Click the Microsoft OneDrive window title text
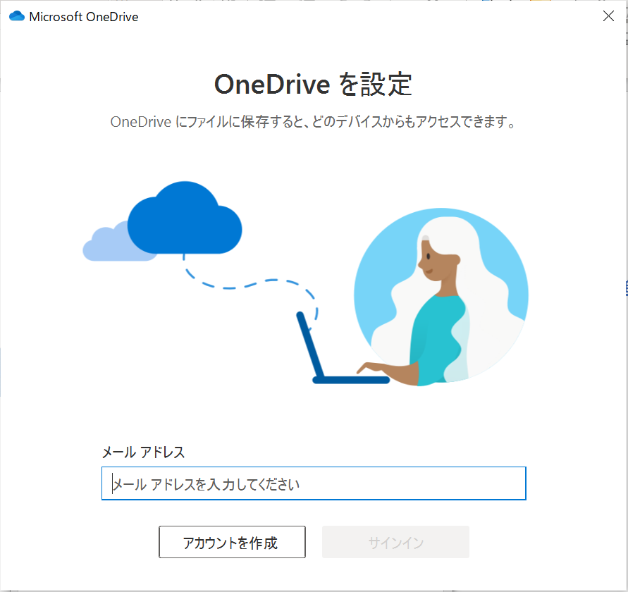628x592 pixels. point(84,17)
